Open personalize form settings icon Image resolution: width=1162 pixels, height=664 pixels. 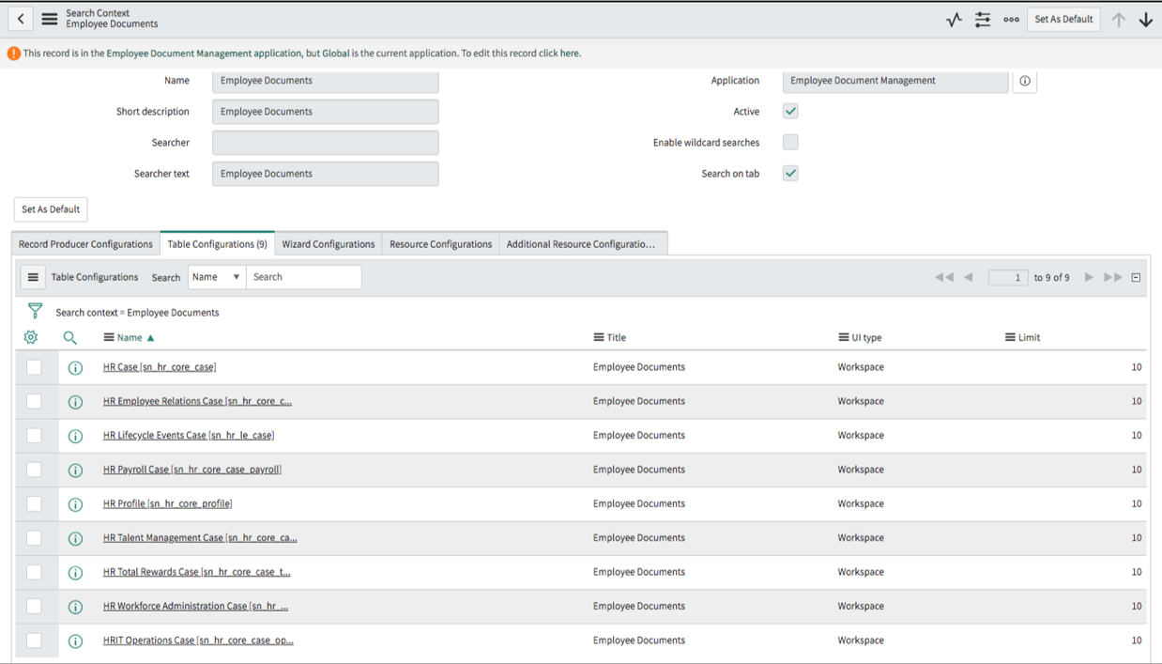[983, 19]
